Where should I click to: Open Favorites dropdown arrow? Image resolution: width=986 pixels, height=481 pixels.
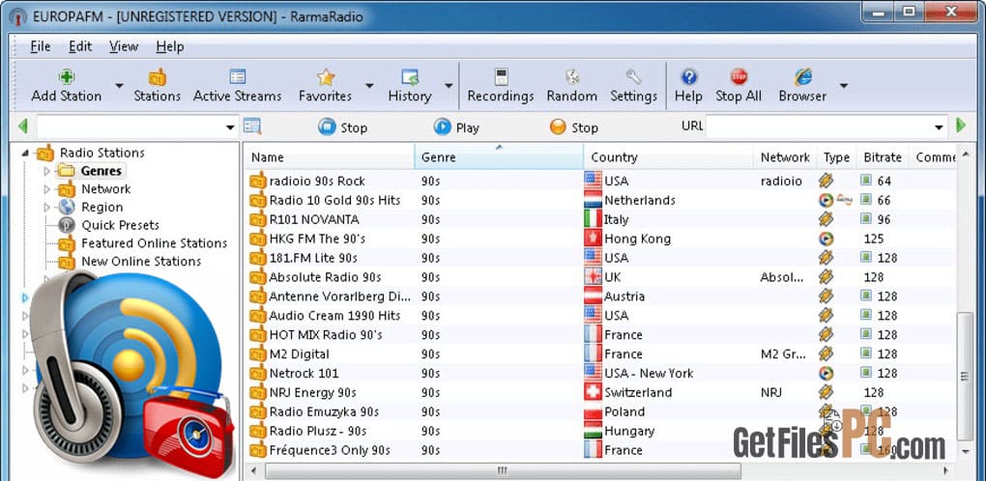[x=369, y=86]
